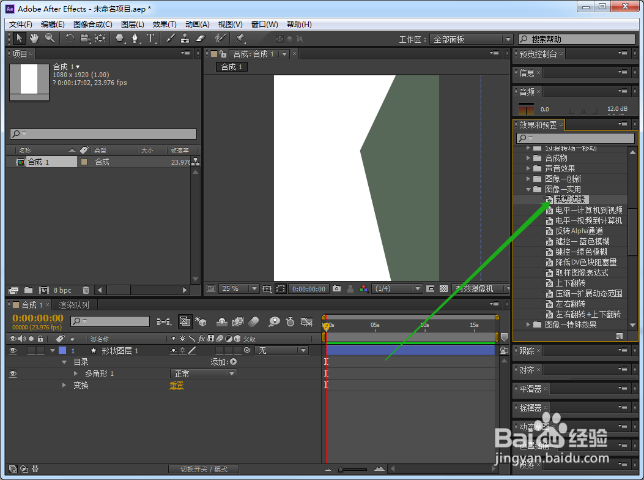Select the Type text tool
Image resolution: width=644 pixels, height=480 pixels.
click(x=150, y=39)
